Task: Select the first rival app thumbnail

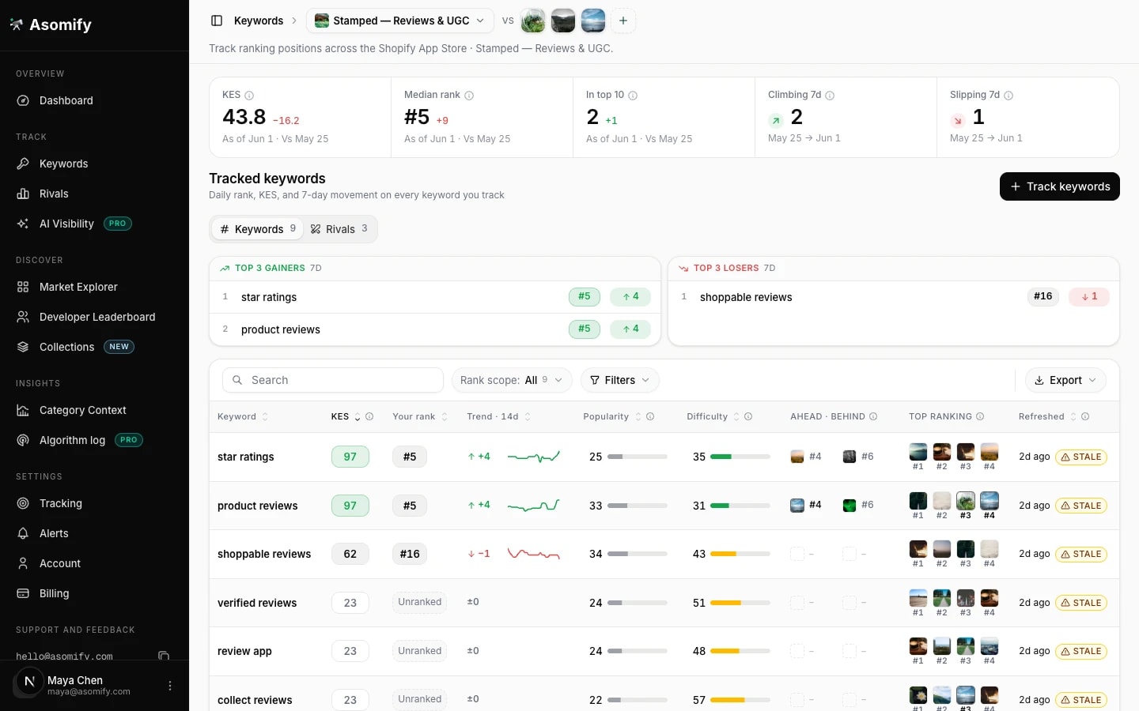Action: coord(533,21)
